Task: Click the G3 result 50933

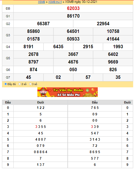Action: click(73, 39)
